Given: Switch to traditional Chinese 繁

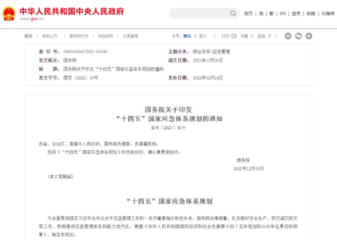Looking at the screenshot, I should click(x=271, y=14).
